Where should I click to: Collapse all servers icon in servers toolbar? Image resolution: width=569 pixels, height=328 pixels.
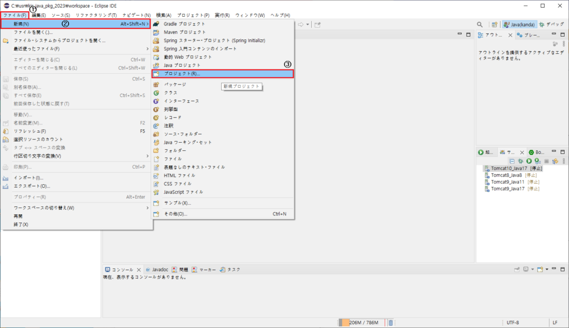coord(512,161)
